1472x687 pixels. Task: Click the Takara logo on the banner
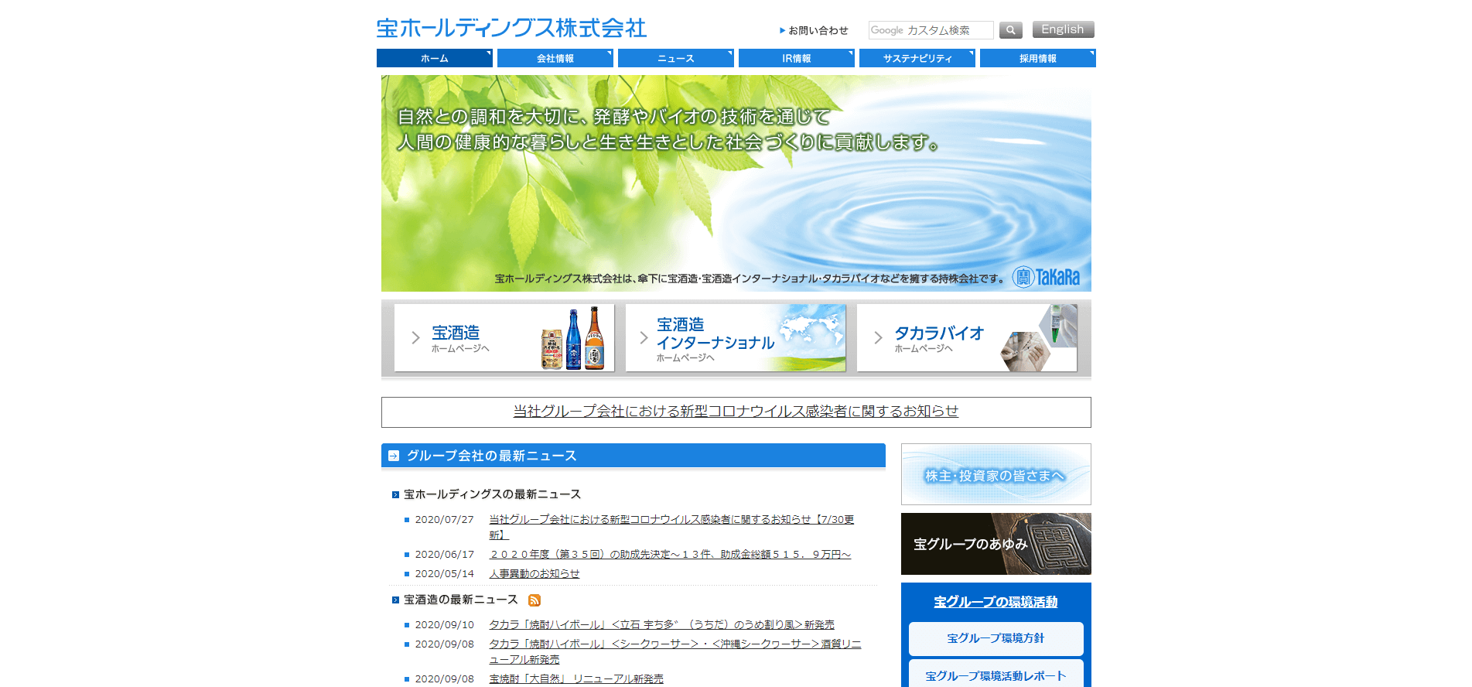1046,277
